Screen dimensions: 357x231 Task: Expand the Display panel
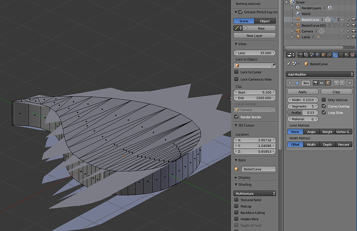coord(236,178)
